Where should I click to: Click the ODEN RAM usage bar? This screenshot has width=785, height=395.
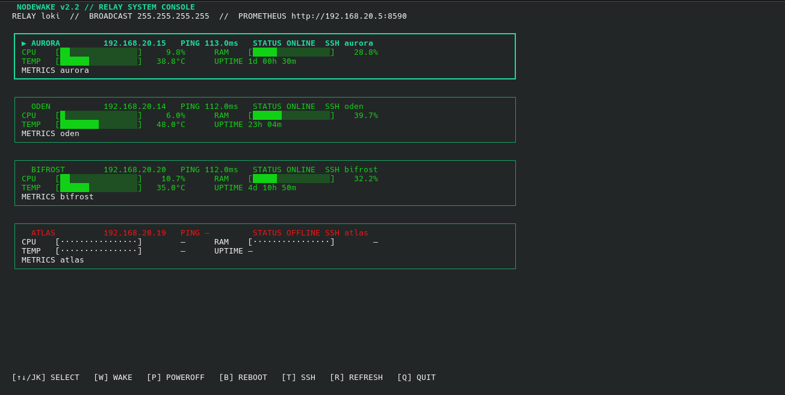291,116
